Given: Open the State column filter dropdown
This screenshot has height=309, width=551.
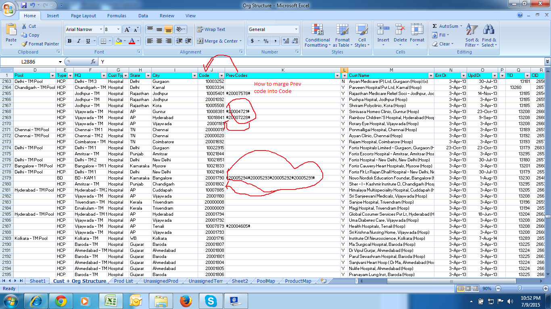Looking at the screenshot, I should (x=148, y=76).
